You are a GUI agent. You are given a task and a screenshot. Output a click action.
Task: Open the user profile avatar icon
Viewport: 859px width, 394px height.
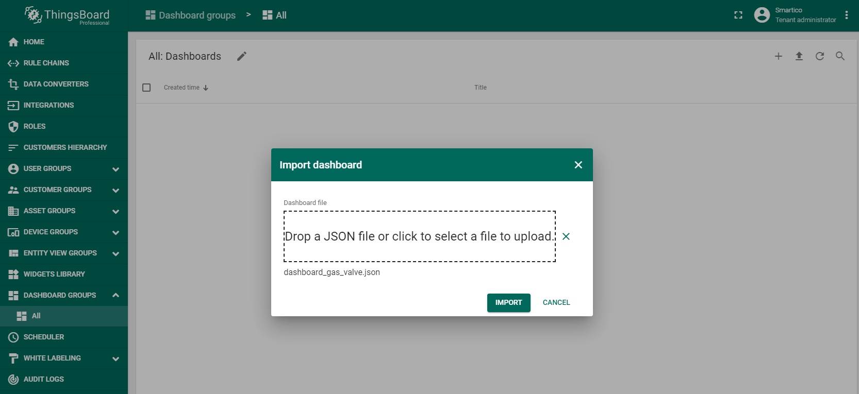point(762,15)
